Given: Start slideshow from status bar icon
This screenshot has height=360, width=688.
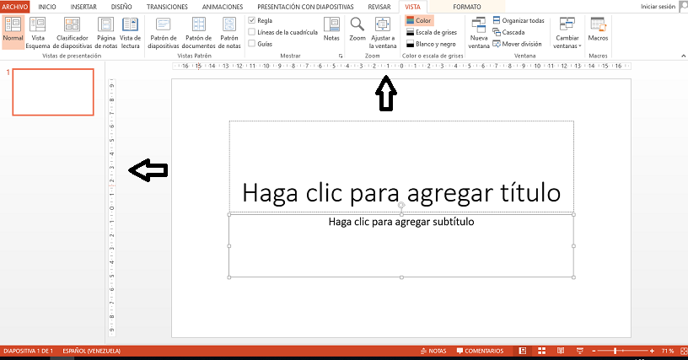Looking at the screenshot, I should point(579,351).
